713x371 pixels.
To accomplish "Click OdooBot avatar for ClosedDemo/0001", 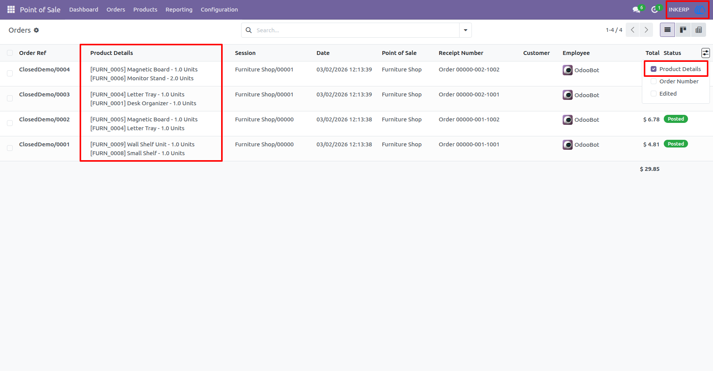I will coord(568,145).
